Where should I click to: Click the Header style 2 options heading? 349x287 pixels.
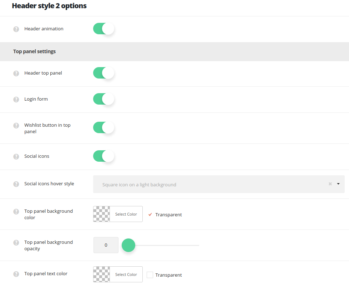coord(49,6)
